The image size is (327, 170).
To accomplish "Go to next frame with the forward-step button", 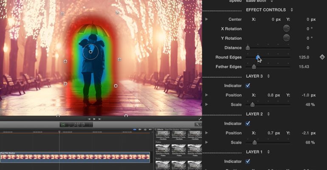I will point(100,119).
